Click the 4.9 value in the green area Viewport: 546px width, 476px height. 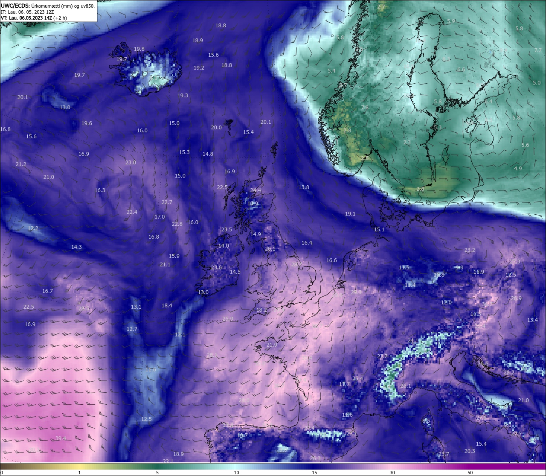click(x=518, y=168)
